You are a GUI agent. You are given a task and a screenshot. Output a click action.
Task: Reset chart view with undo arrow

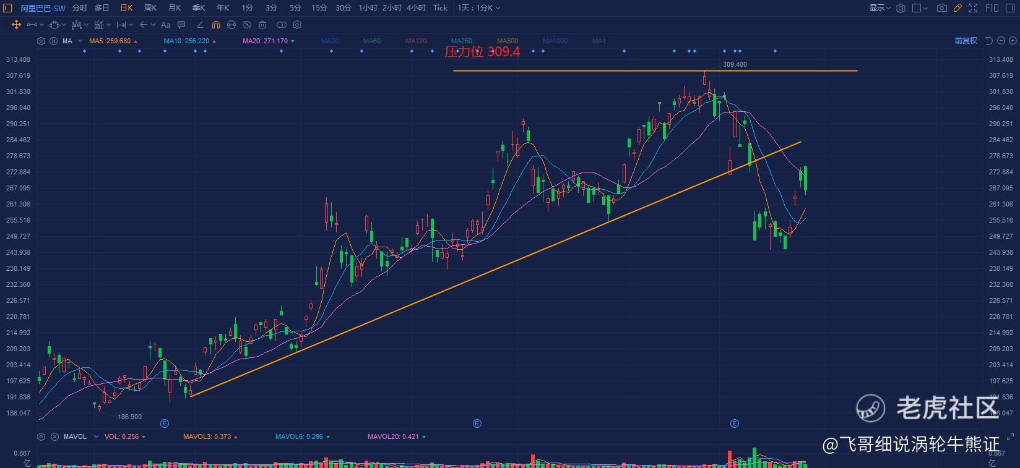pyautogui.click(x=988, y=41)
